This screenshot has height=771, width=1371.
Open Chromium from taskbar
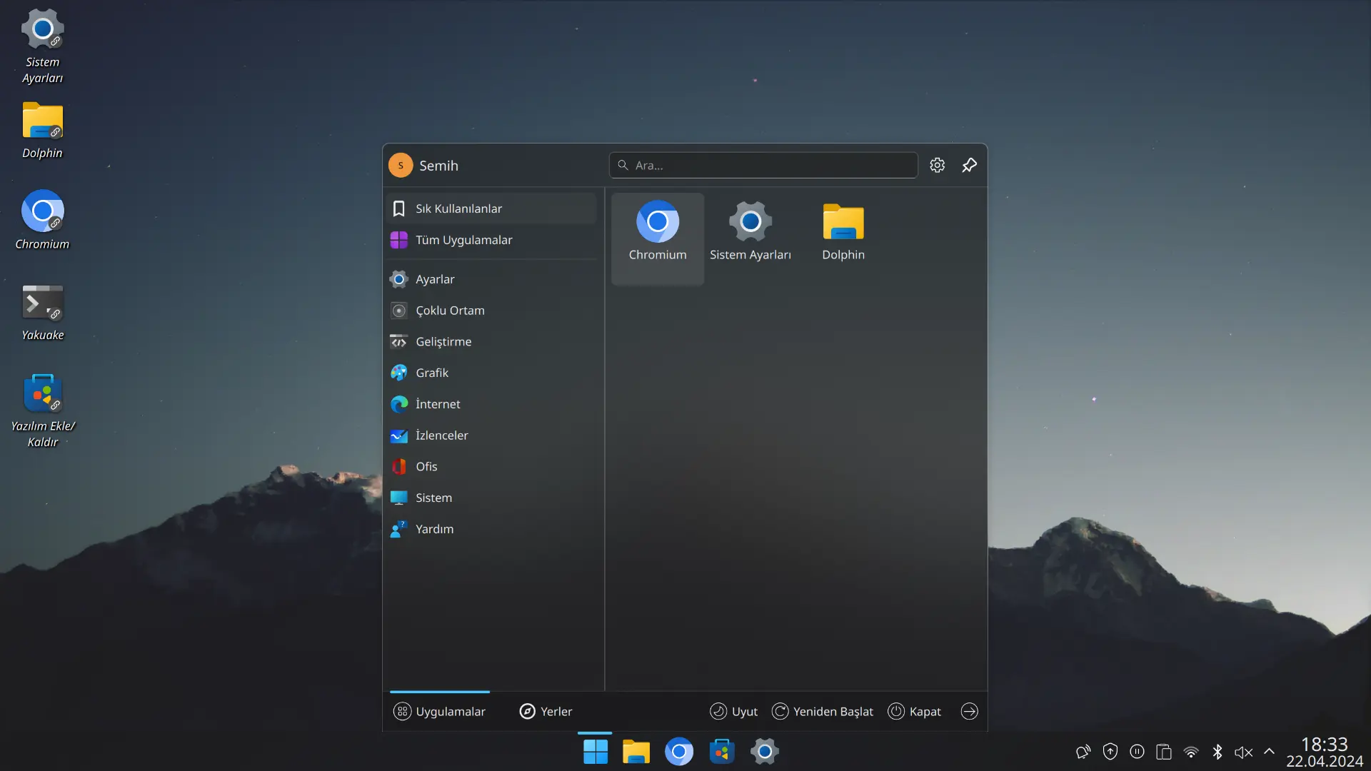[x=679, y=752]
